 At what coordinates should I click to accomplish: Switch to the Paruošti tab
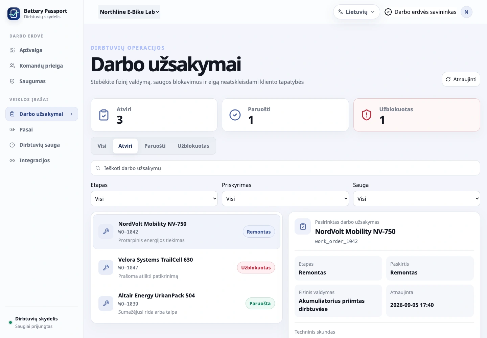point(155,146)
